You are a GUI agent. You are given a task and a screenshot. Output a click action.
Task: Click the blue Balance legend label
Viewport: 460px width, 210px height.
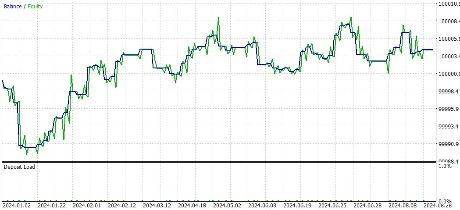pos(13,7)
